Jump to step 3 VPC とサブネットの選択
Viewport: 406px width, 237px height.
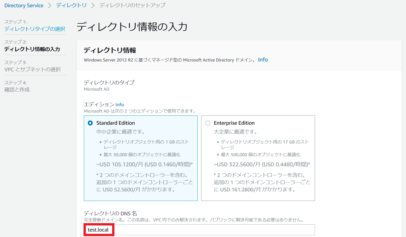(33, 69)
